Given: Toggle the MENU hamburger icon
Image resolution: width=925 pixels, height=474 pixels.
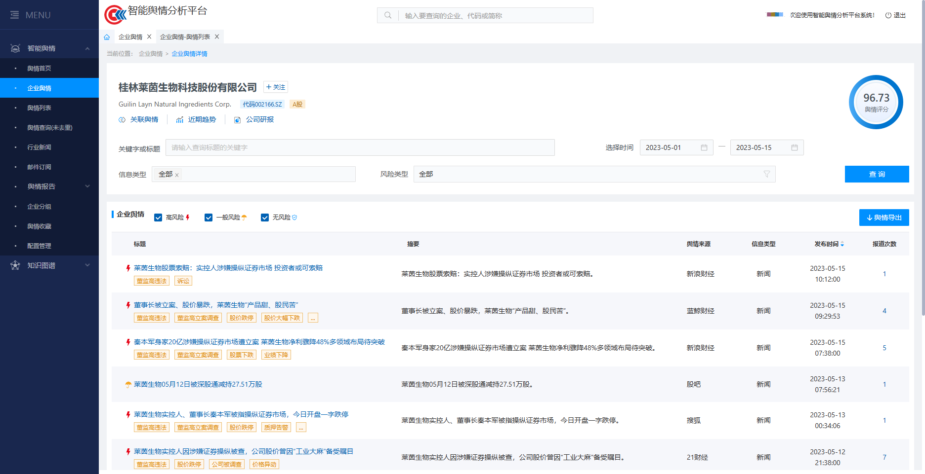Looking at the screenshot, I should (15, 15).
